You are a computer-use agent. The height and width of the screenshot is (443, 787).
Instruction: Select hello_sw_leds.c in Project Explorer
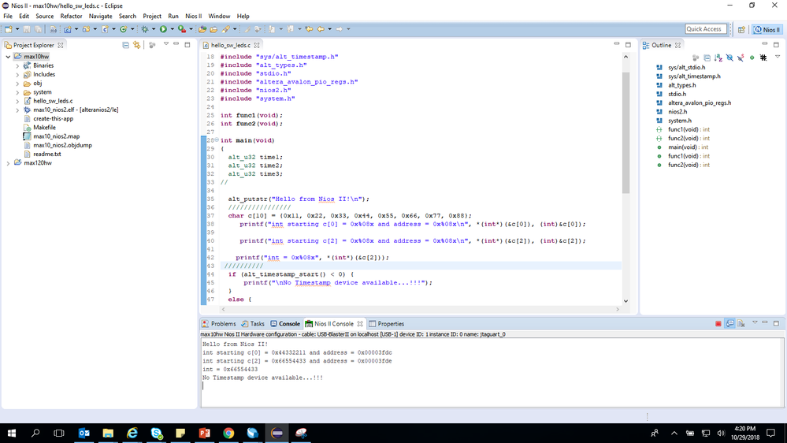[x=52, y=101]
